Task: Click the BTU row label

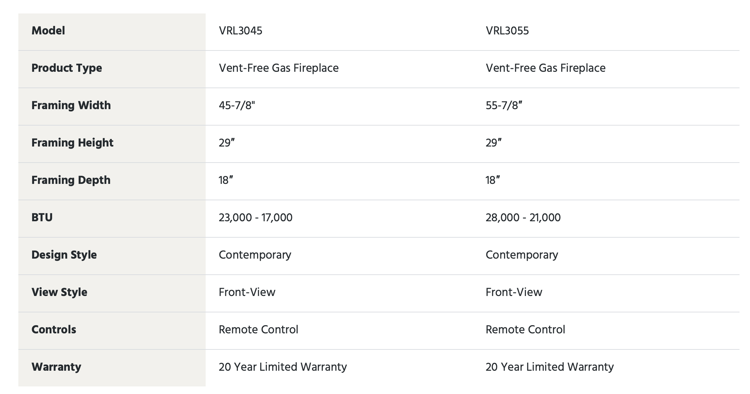Action: (42, 218)
